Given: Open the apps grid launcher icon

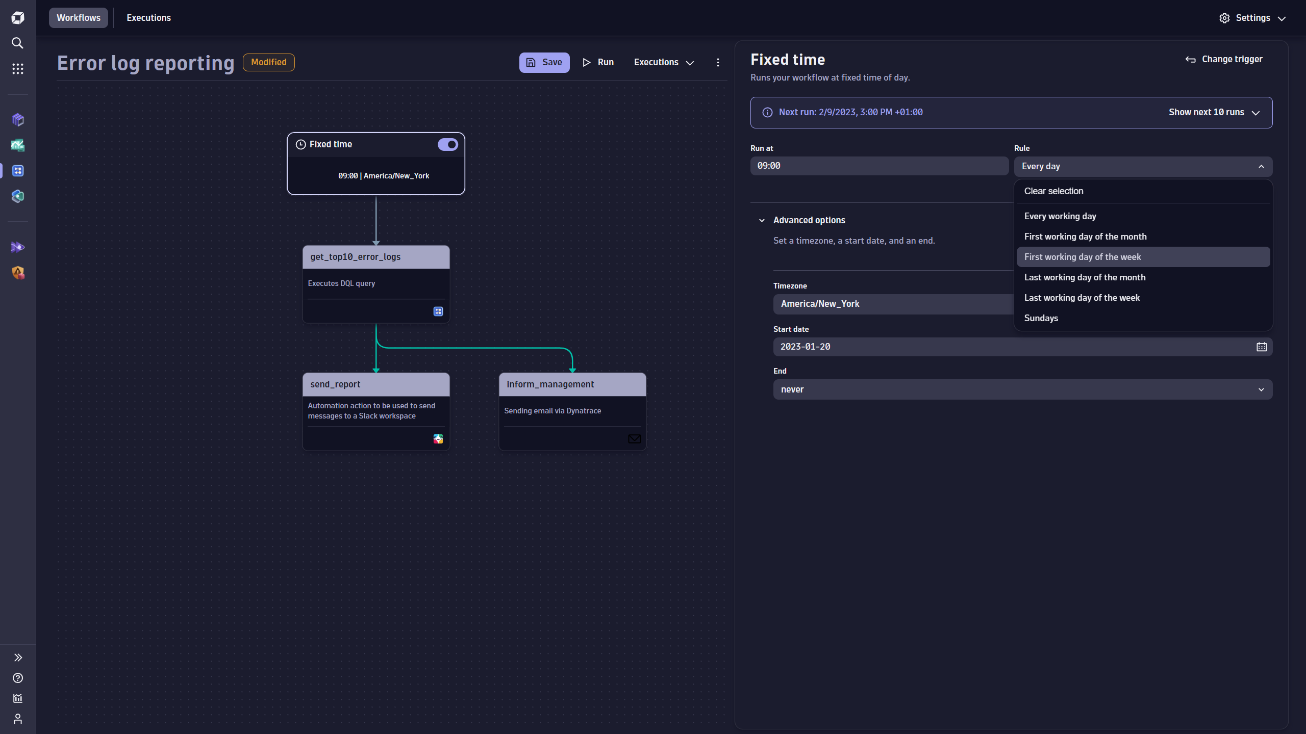Looking at the screenshot, I should tap(17, 69).
